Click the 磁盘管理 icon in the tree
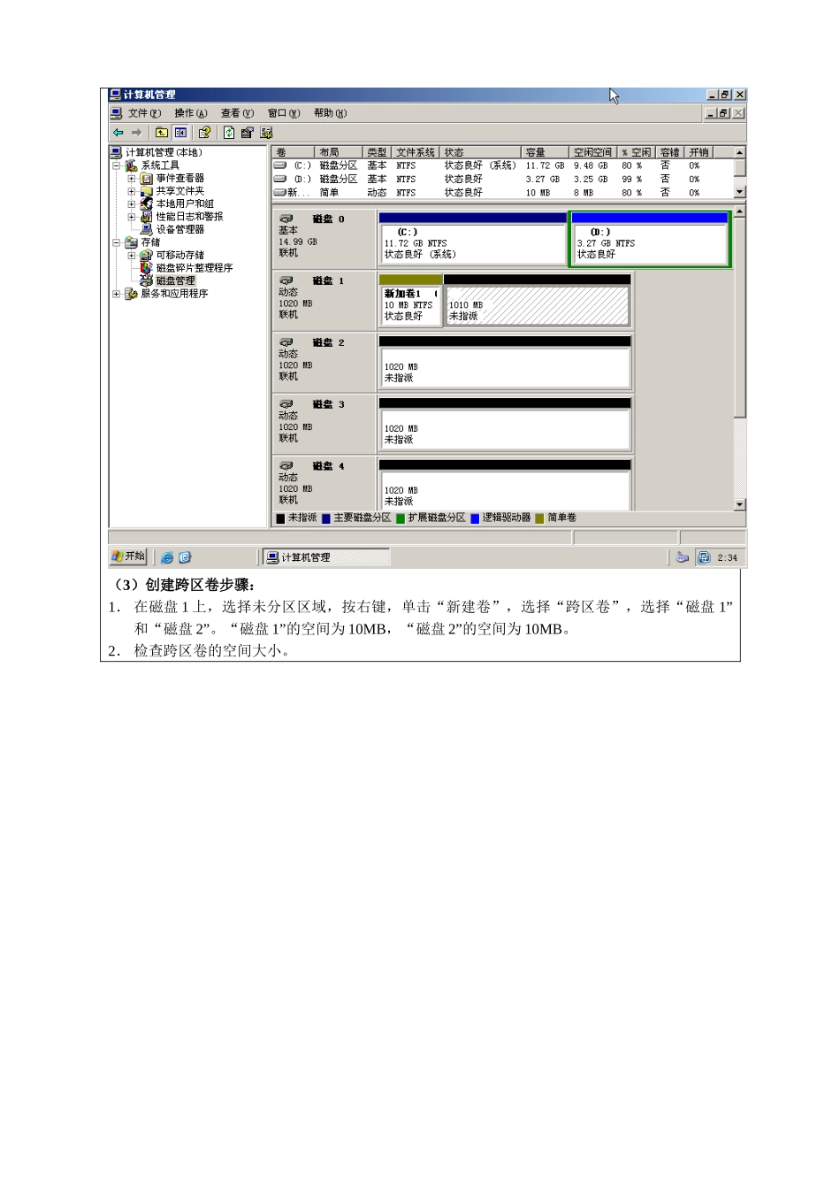 (146, 280)
